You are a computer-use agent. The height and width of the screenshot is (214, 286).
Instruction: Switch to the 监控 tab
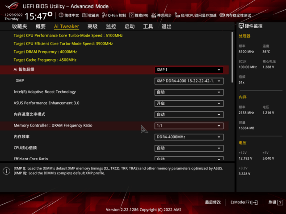[x=111, y=26]
